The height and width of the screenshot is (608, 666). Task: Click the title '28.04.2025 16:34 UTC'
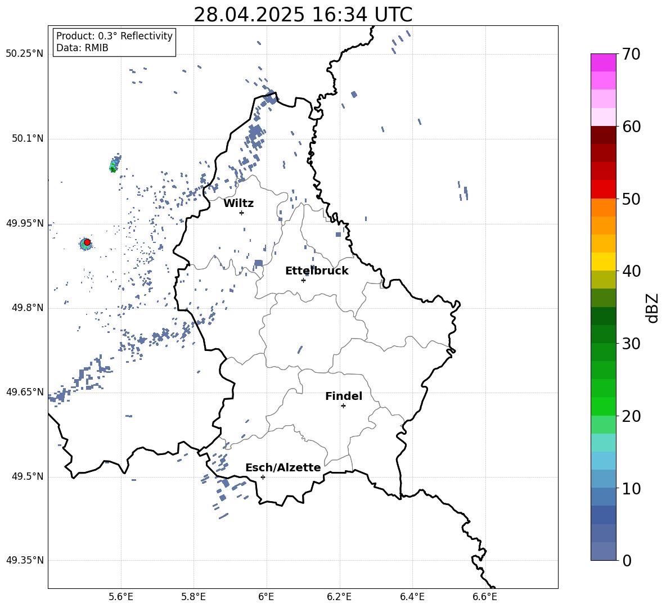(303, 15)
